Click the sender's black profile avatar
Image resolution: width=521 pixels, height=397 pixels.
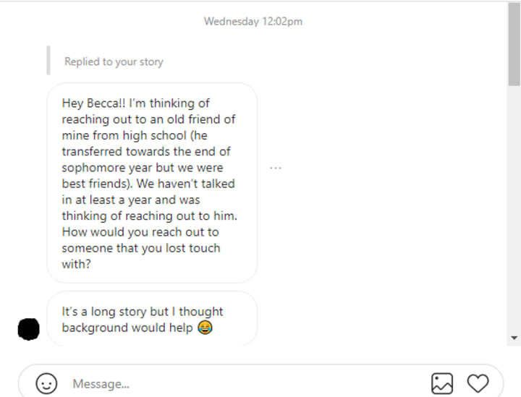pyautogui.click(x=28, y=328)
